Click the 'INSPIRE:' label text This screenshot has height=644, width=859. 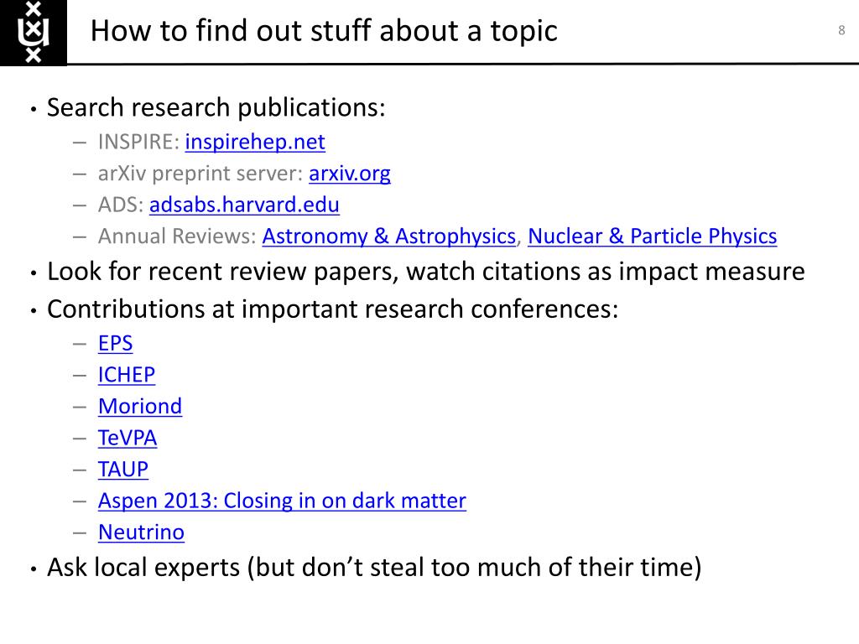tap(138, 142)
